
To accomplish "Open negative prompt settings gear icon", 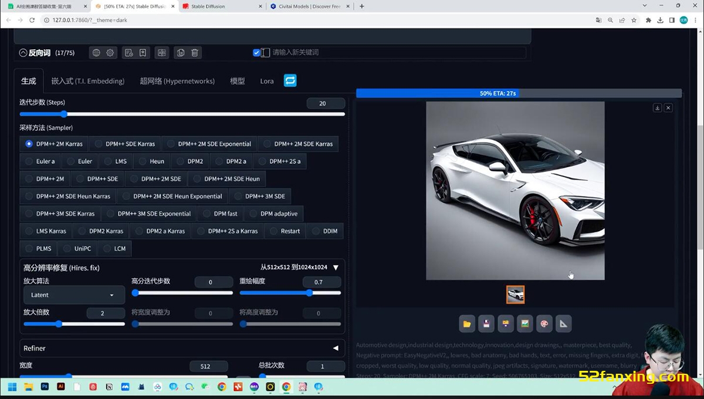I will (110, 53).
